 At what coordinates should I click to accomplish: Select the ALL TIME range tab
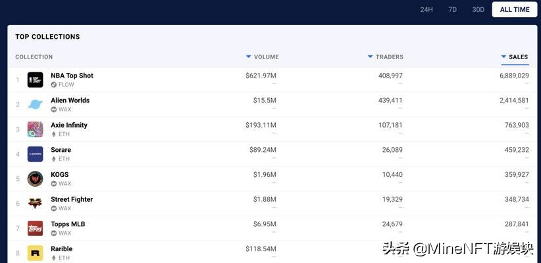point(515,10)
